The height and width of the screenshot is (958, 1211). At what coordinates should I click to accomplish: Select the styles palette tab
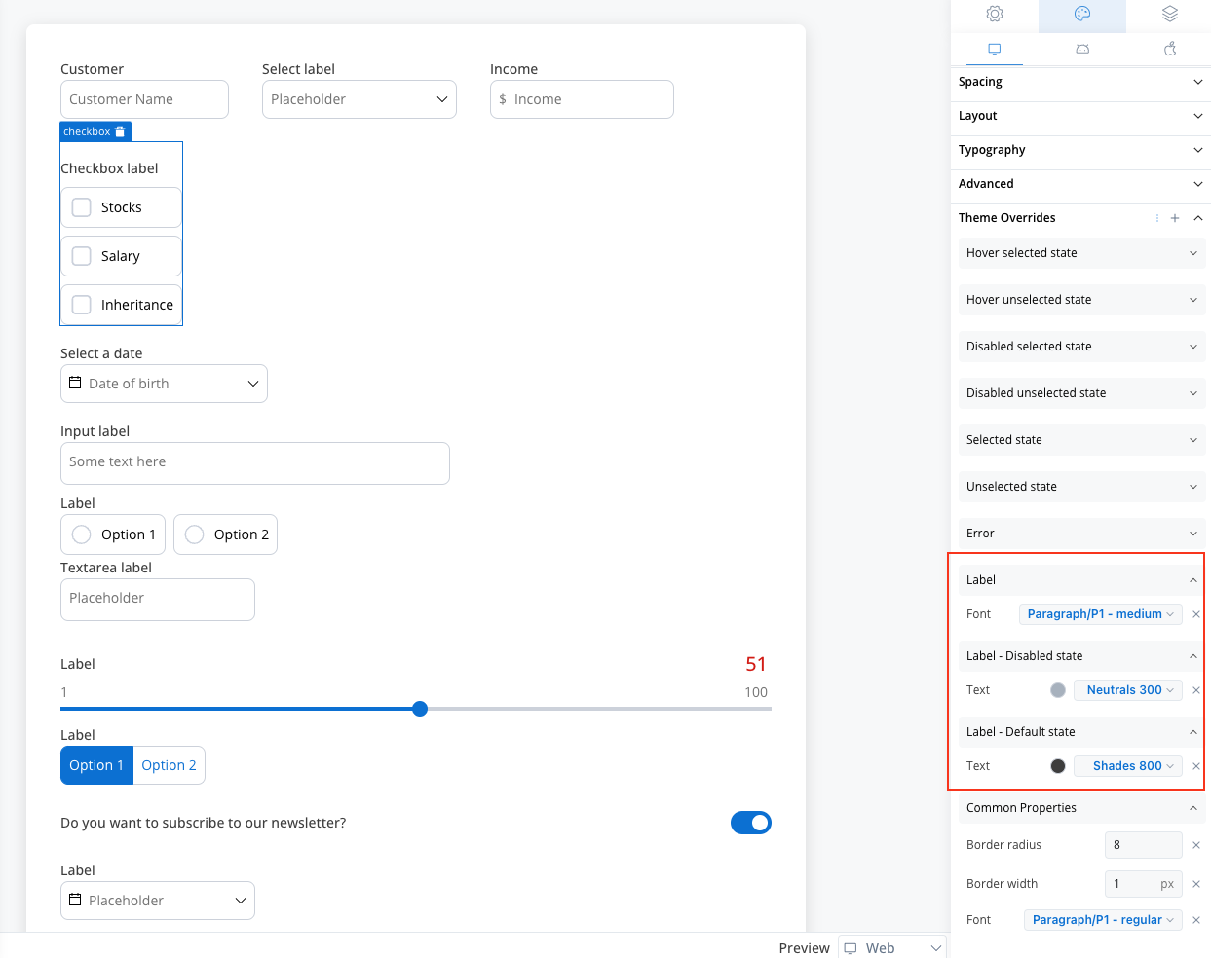pos(1081,14)
